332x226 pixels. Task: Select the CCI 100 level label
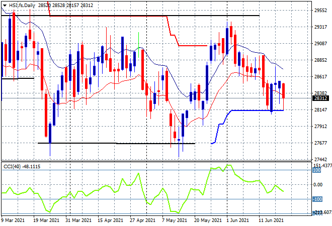click(x=317, y=170)
